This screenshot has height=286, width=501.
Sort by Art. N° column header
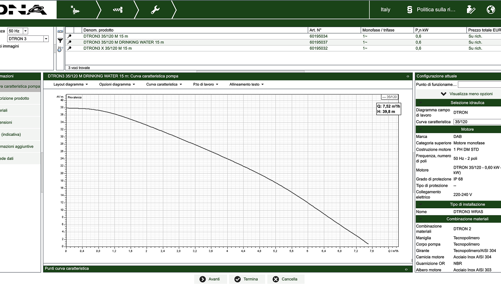coord(334,30)
